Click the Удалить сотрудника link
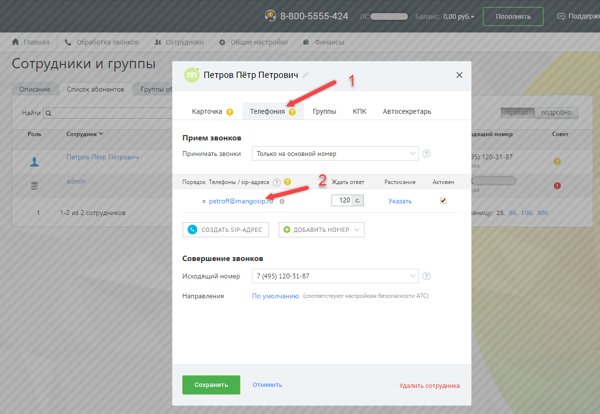Image resolution: width=600 pixels, height=414 pixels. coord(429,386)
